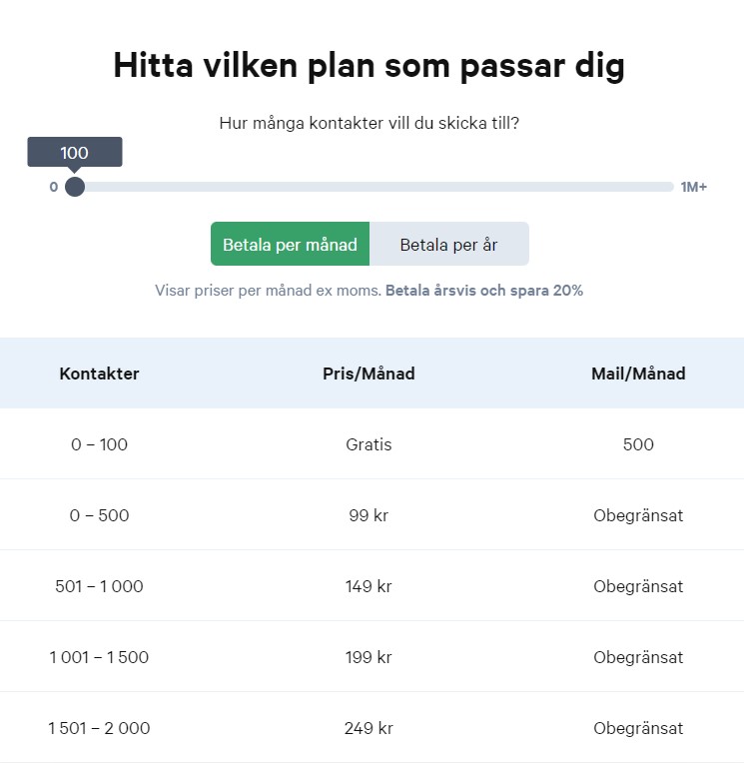Click the "Gratis" price cell

369,444
